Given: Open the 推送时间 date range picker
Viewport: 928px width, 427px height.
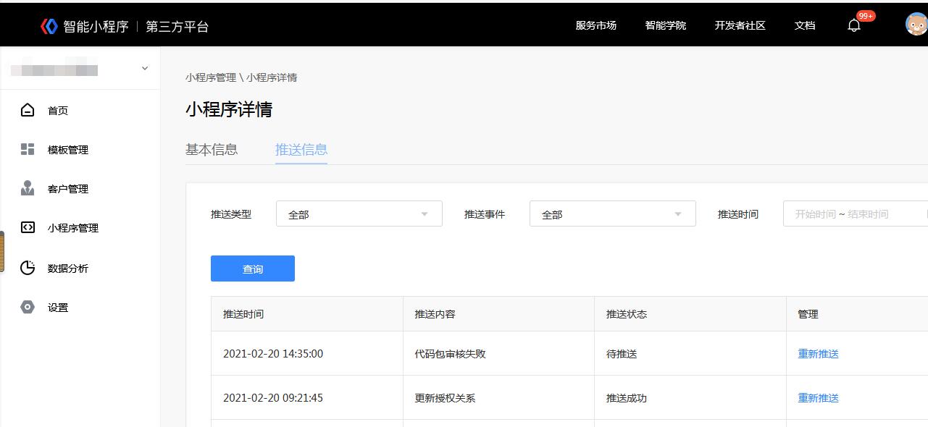Looking at the screenshot, I should click(x=855, y=213).
